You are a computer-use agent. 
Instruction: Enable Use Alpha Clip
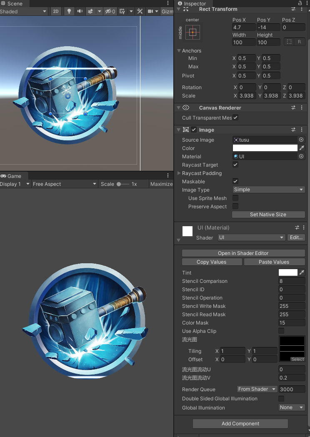[281, 331]
